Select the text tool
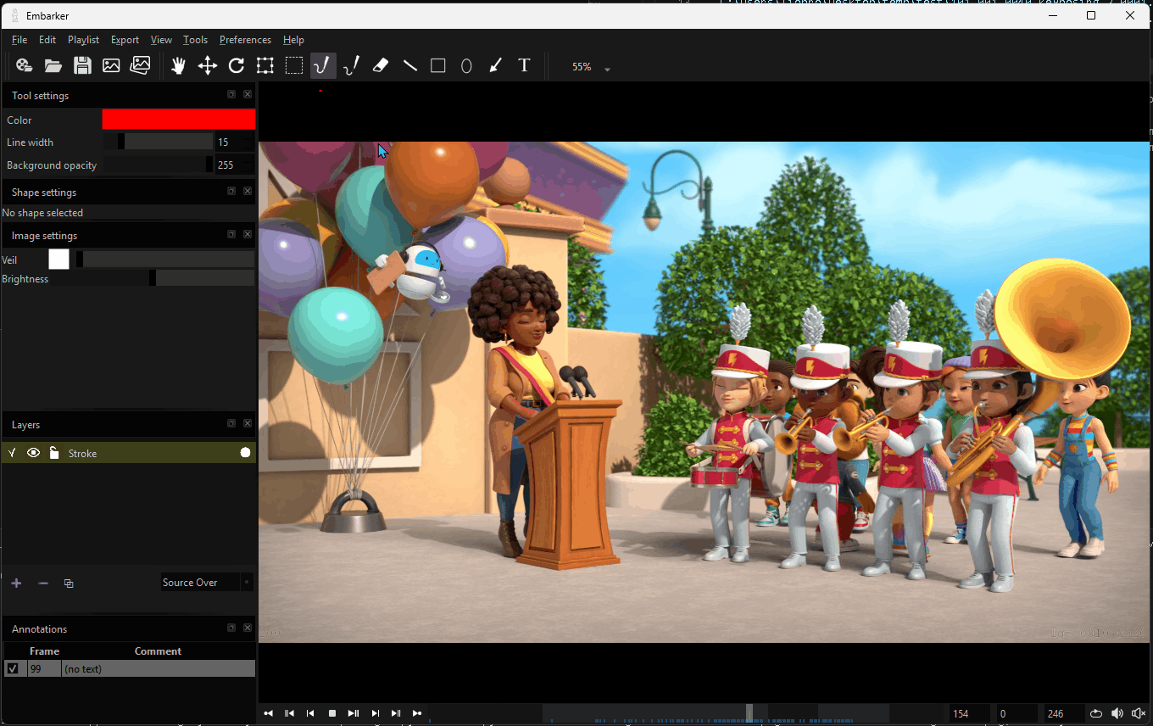 click(524, 66)
